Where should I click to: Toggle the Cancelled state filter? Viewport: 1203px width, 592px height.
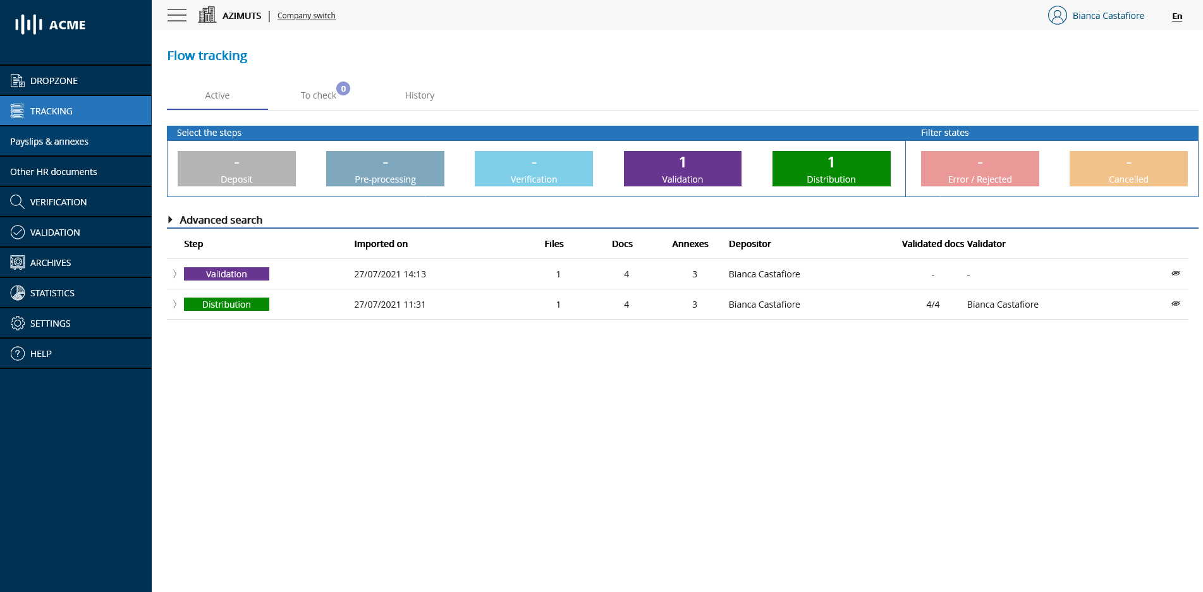[1128, 169]
